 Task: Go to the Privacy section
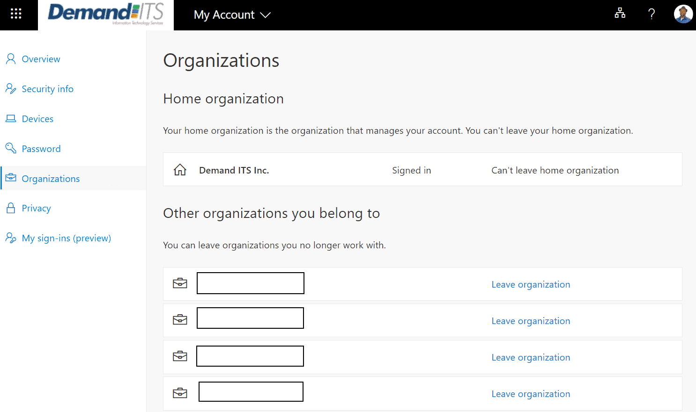[x=36, y=208]
